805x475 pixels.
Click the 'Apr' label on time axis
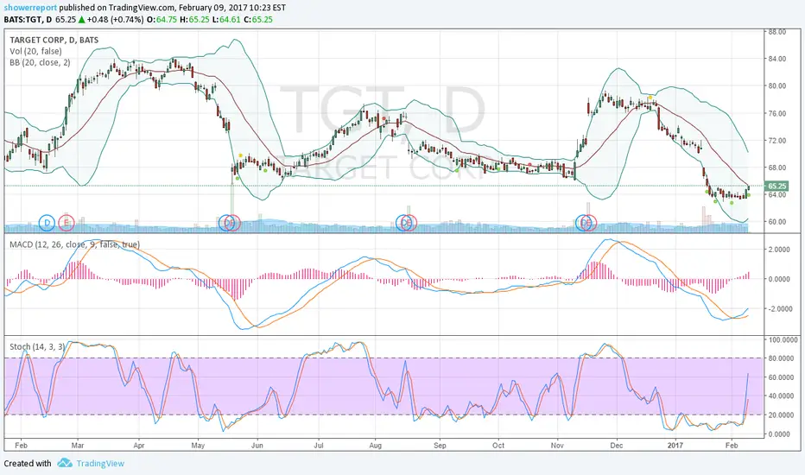tap(138, 446)
